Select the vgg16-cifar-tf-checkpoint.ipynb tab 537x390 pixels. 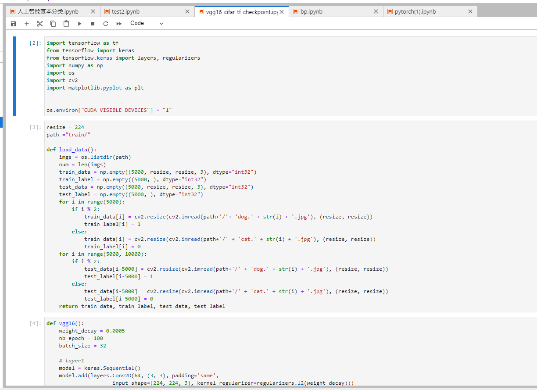(x=241, y=12)
